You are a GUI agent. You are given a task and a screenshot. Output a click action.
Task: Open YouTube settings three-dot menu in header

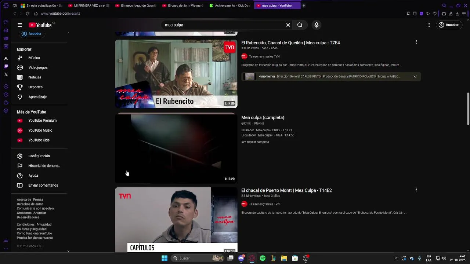429,25
